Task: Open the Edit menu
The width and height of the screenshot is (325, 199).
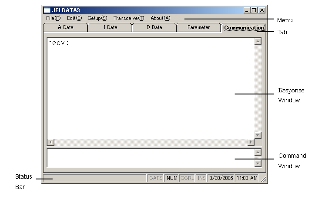Action: [74, 18]
